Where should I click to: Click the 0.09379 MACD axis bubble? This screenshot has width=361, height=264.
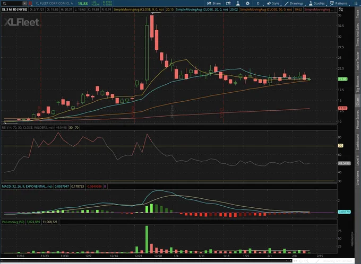coord(344,212)
